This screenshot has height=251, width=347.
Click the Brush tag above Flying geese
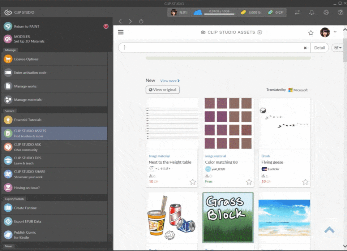(x=266, y=156)
